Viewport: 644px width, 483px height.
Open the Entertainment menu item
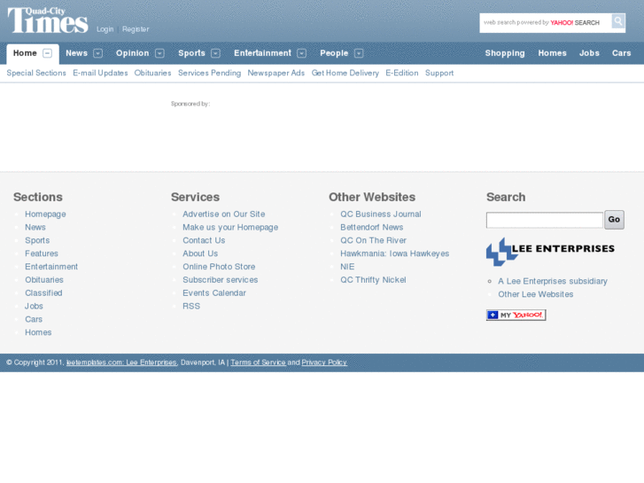[x=262, y=53]
